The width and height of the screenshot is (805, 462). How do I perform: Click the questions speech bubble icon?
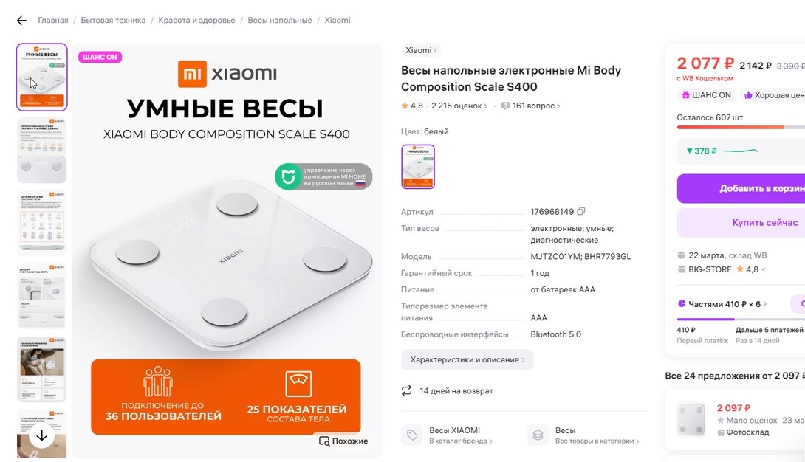(505, 106)
